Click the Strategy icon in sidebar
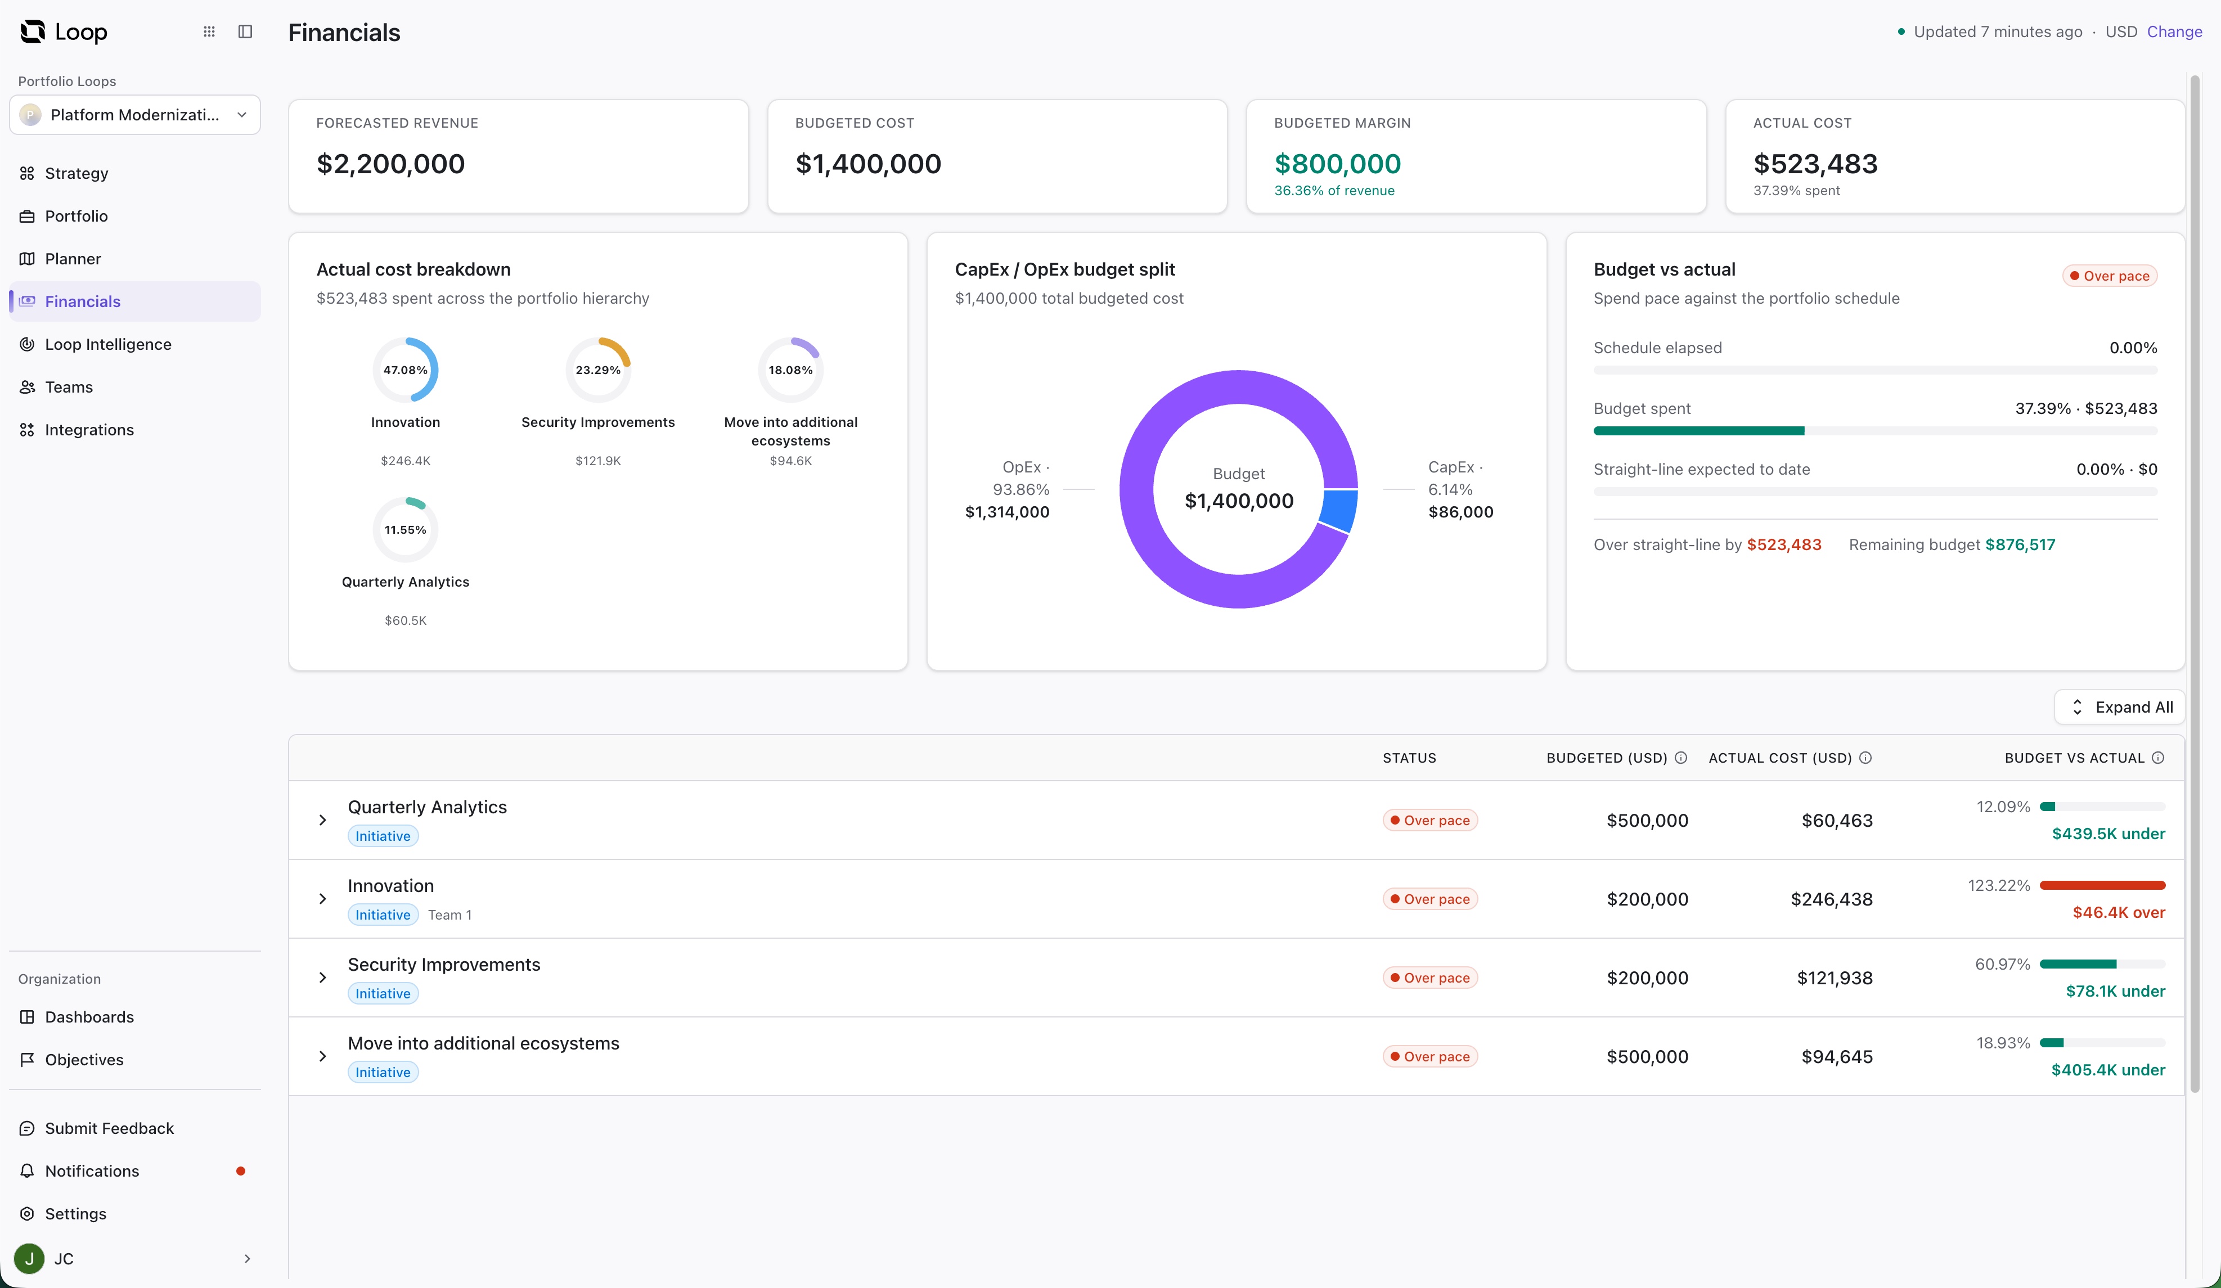 28,174
